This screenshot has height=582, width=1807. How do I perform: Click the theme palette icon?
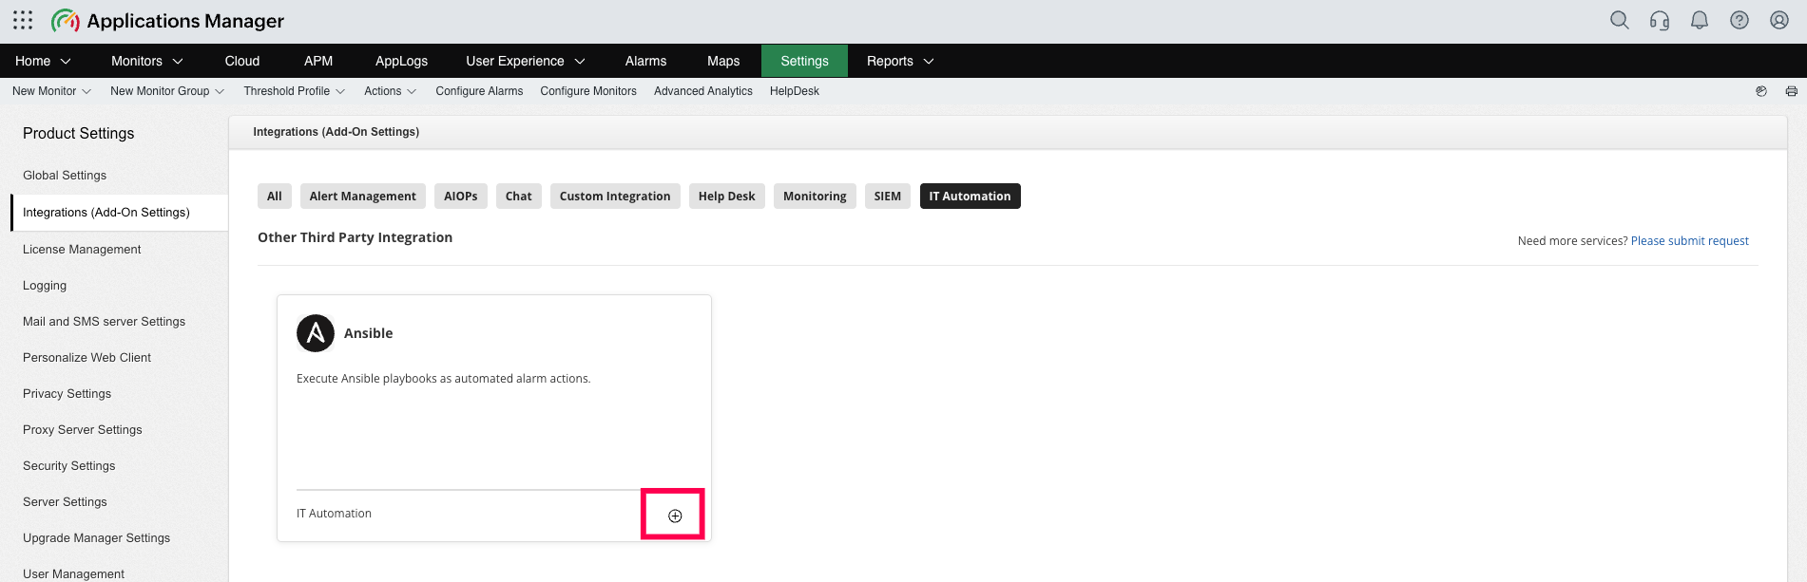click(x=1761, y=91)
